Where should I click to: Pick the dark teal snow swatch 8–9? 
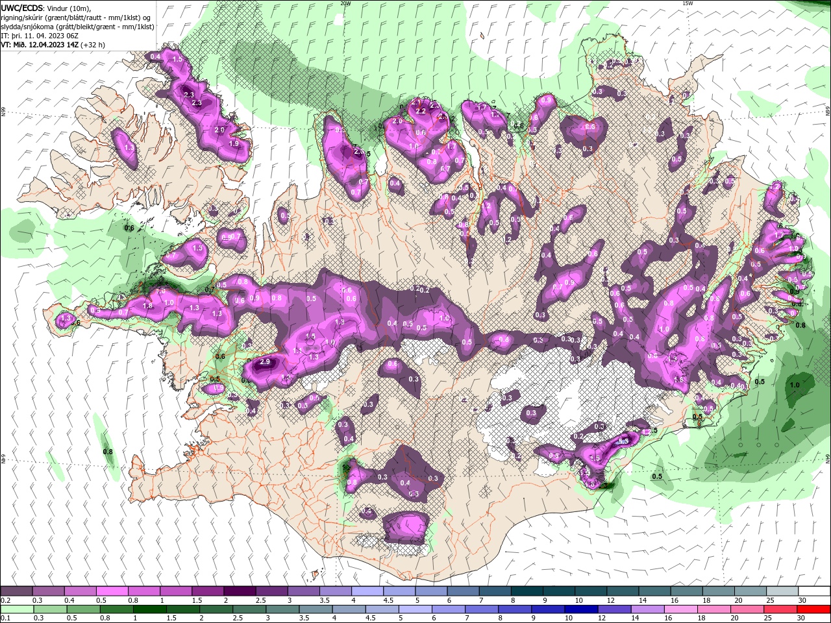tap(527, 591)
